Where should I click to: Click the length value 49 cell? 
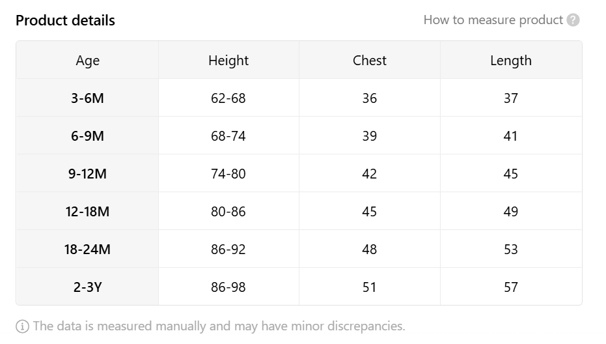point(511,211)
